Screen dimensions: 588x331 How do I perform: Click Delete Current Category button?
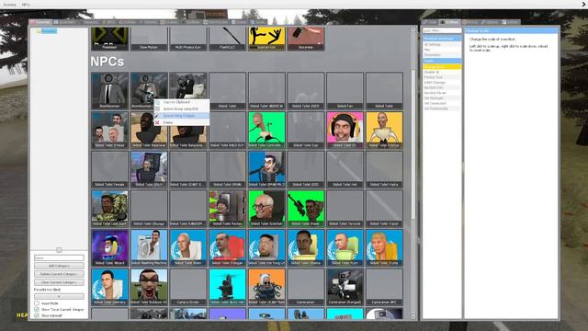59,274
